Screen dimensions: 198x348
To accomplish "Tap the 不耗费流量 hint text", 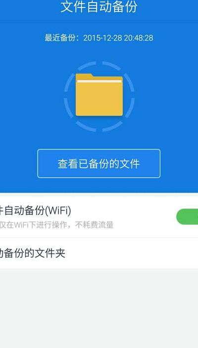I will coord(95,225).
